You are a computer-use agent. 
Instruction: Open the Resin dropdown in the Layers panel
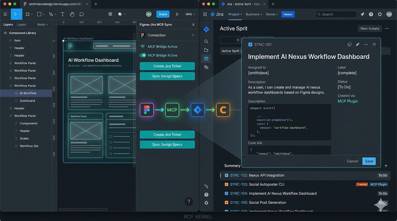(x=42, y=24)
